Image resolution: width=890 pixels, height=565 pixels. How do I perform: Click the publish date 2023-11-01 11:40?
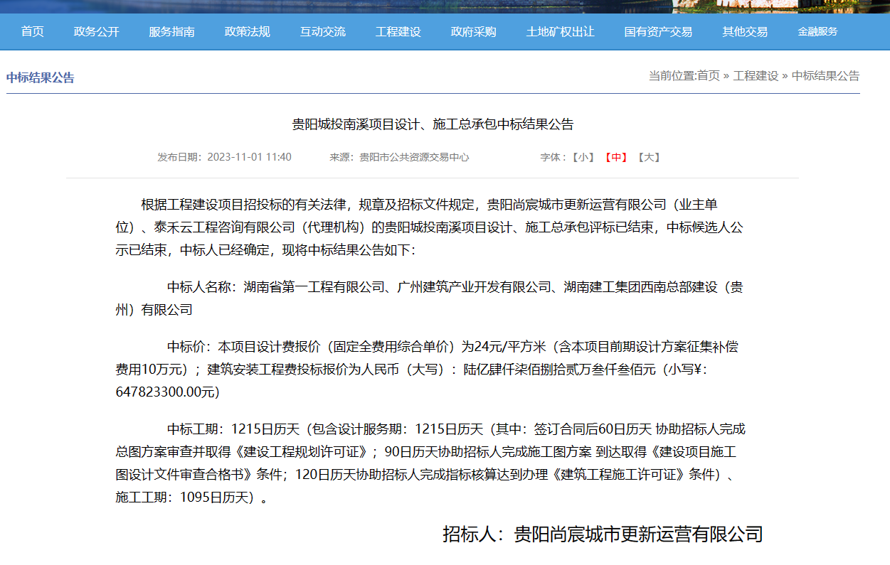pos(249,157)
